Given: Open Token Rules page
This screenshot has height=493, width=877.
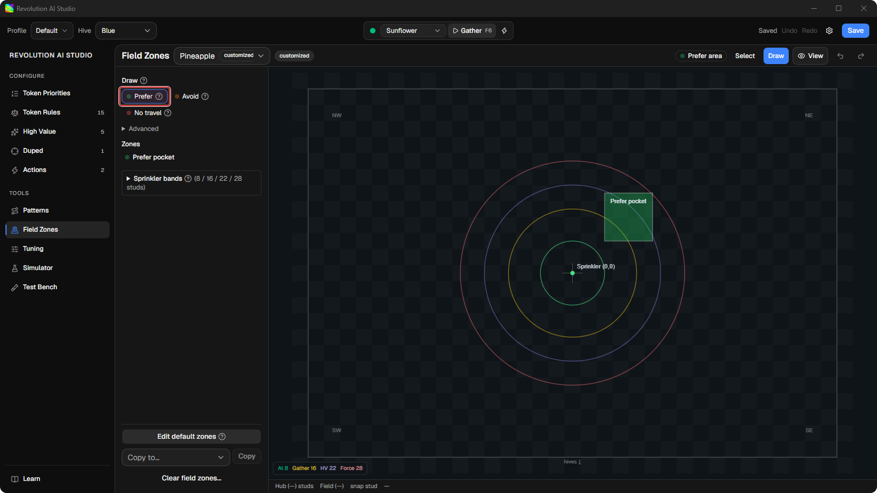Looking at the screenshot, I should (58, 112).
